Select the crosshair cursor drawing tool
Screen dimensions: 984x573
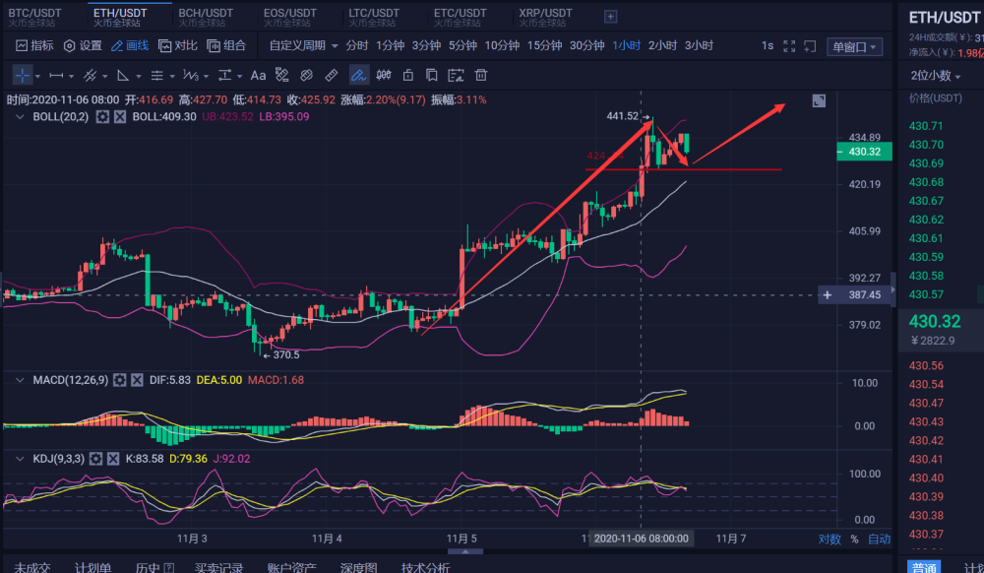(22, 75)
